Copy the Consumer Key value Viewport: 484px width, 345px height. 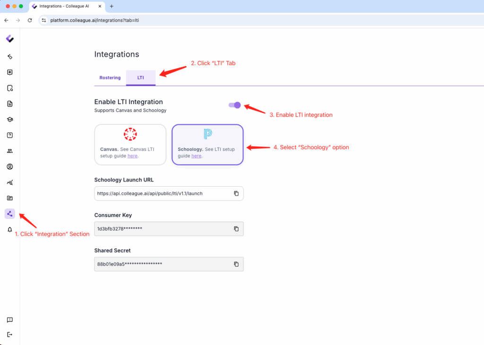point(236,229)
